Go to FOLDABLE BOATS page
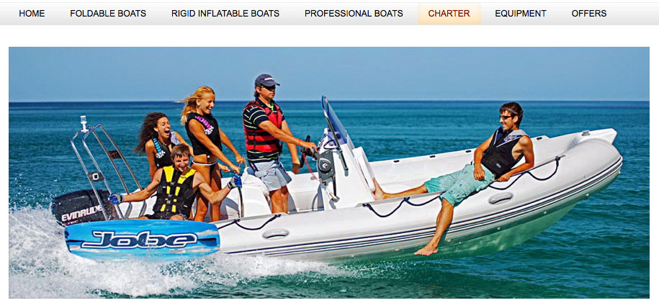Screen dimensions: 659x308 108,14
